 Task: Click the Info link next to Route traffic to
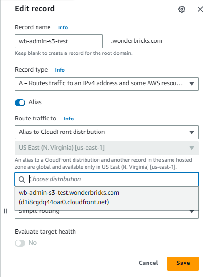pyautogui.click(x=69, y=119)
